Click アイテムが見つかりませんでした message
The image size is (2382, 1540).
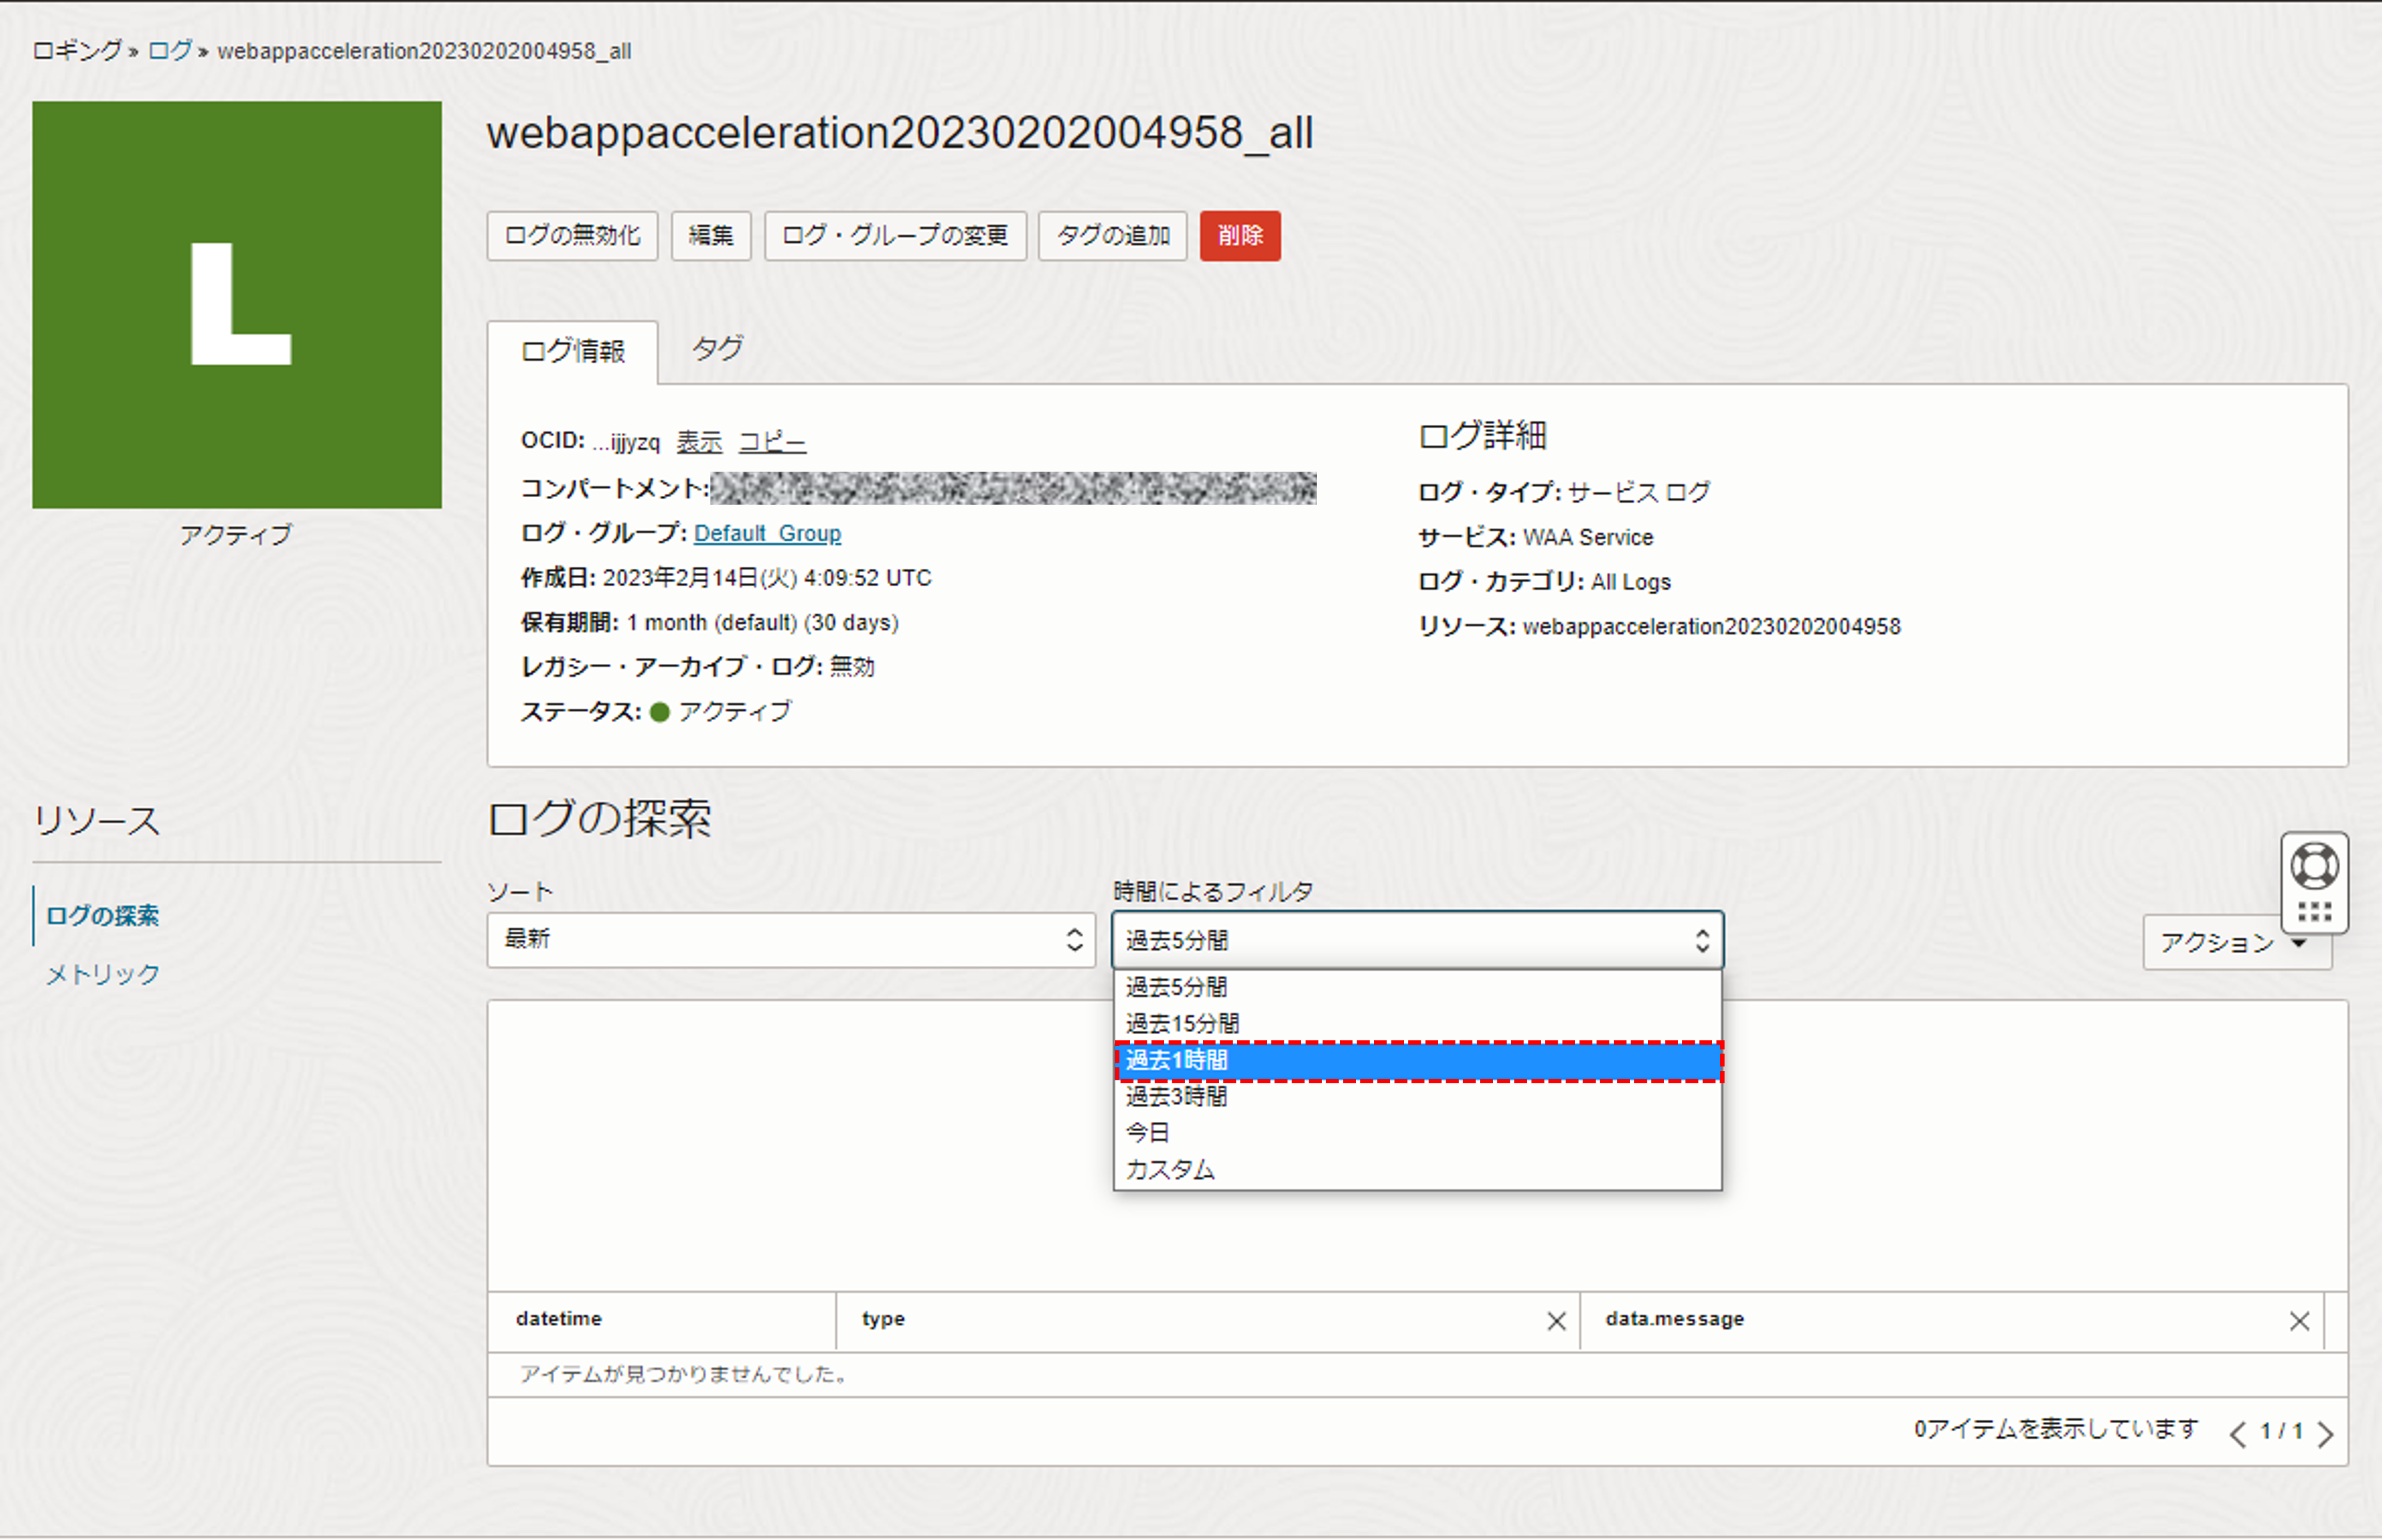pyautogui.click(x=684, y=1375)
